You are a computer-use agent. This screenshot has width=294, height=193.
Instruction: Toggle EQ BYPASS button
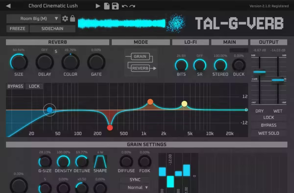coord(15,86)
